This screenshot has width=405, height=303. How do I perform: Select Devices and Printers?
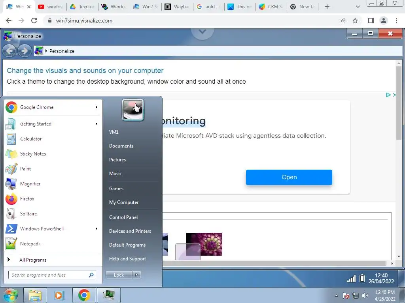point(130,231)
